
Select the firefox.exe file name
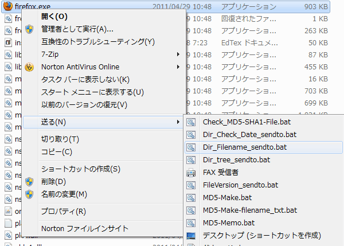coord(33,6)
